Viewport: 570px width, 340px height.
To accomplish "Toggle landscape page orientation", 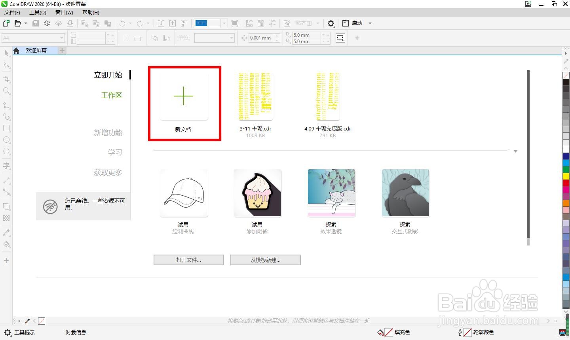I will click(x=138, y=38).
